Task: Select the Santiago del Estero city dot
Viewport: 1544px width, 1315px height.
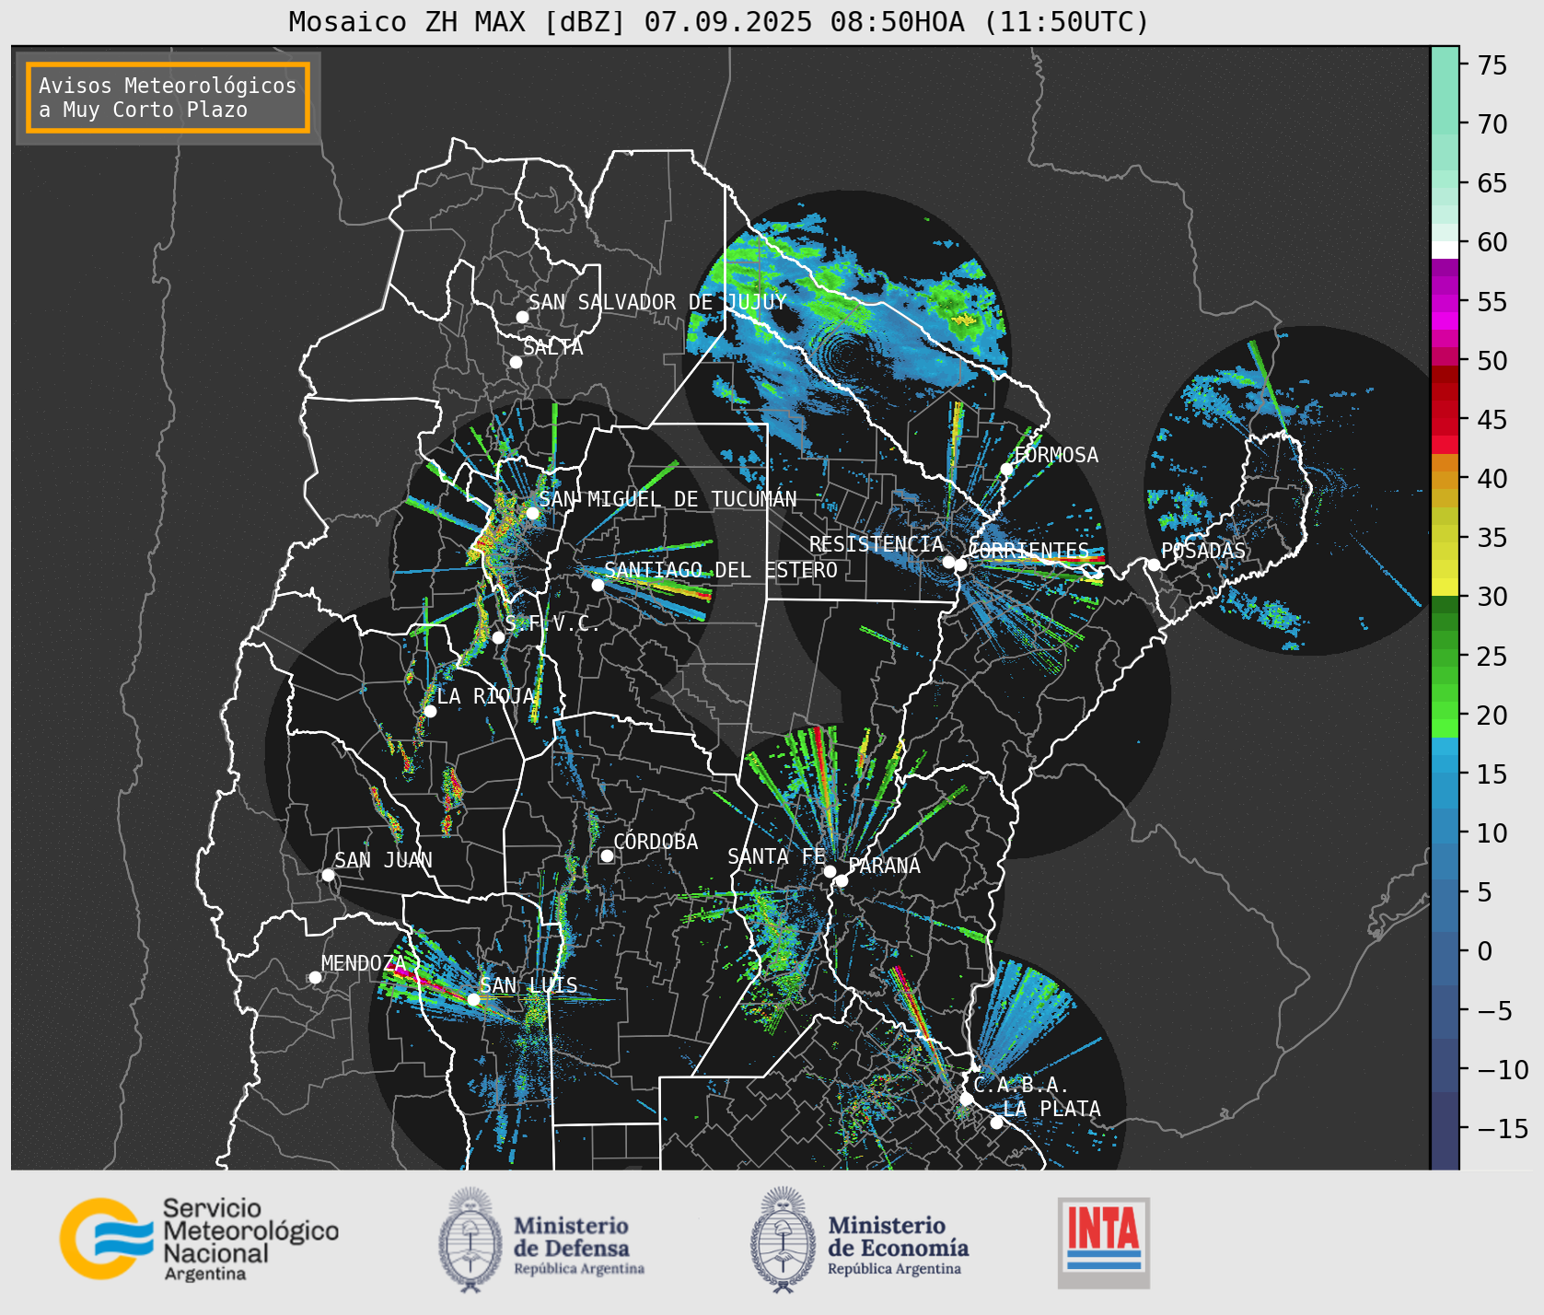Action: (598, 585)
